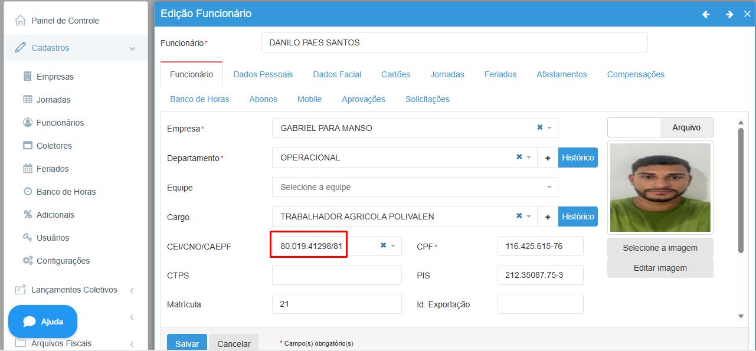The image size is (756, 351).
Task: Add new Departamento with plus button
Action: [548, 158]
